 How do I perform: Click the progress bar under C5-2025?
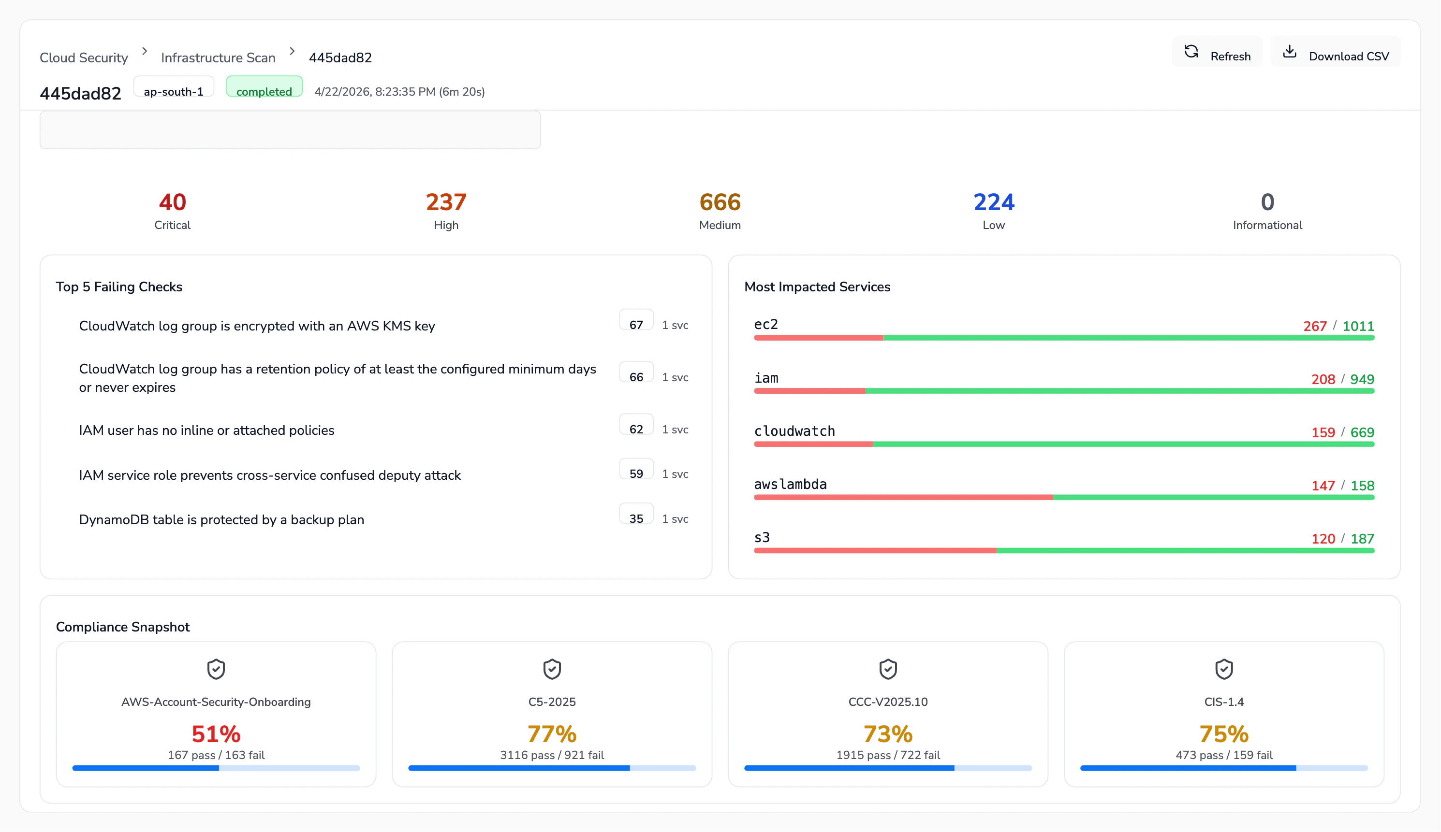[x=552, y=768]
